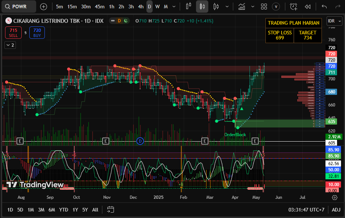The height and width of the screenshot is (218, 345).
Task: Open chart settings gear on time axis
Action: pyautogui.click(x=335, y=197)
